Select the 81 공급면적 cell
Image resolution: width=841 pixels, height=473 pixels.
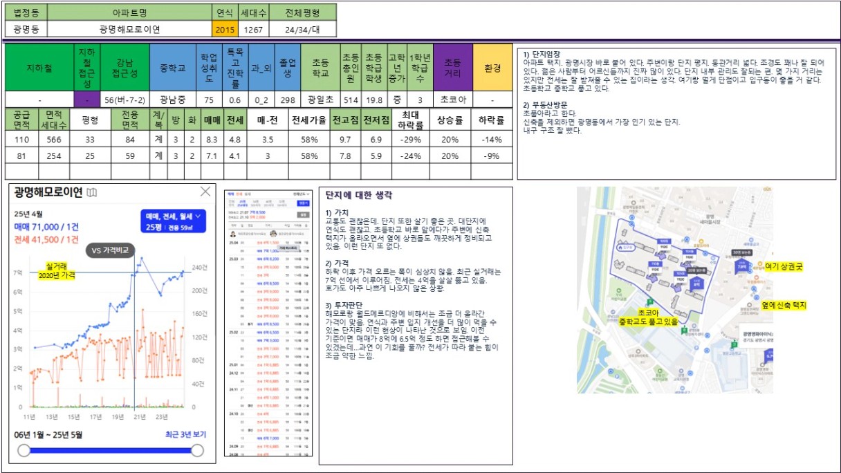[21, 156]
